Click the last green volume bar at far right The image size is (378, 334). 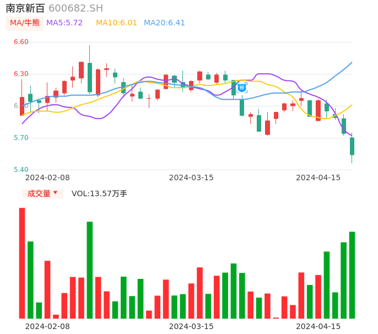click(352, 274)
